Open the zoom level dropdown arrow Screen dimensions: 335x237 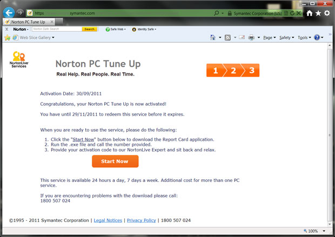324,231
